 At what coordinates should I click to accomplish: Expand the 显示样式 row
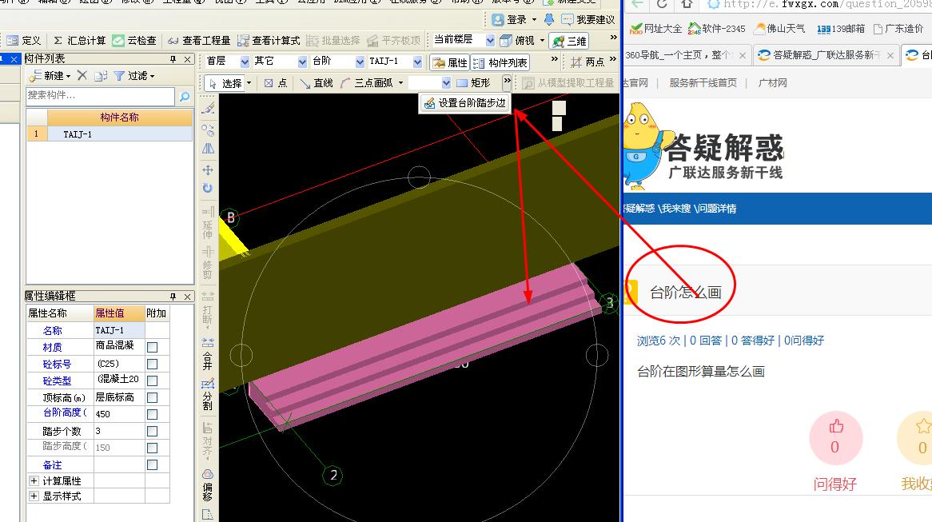(x=34, y=496)
